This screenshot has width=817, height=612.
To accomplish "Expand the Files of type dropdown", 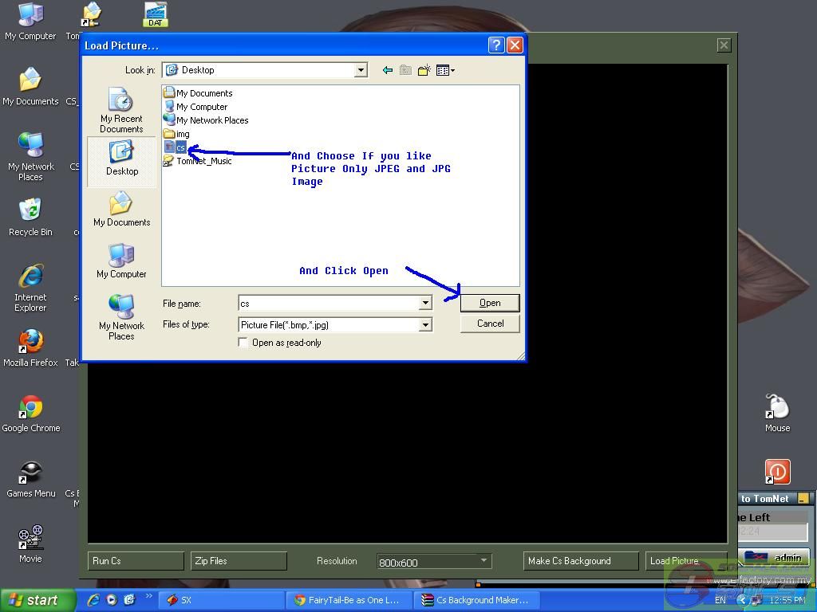I will click(x=425, y=324).
